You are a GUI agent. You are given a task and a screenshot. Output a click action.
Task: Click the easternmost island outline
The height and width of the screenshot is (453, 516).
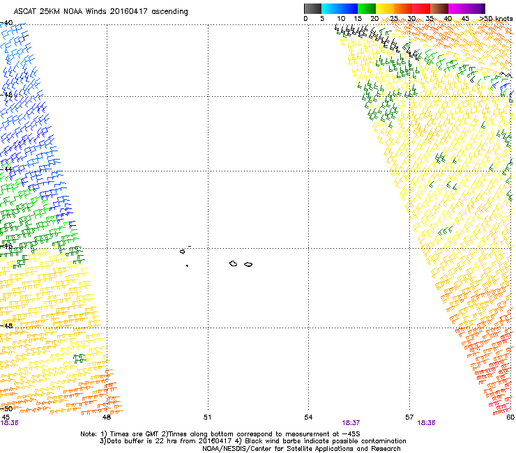248,264
